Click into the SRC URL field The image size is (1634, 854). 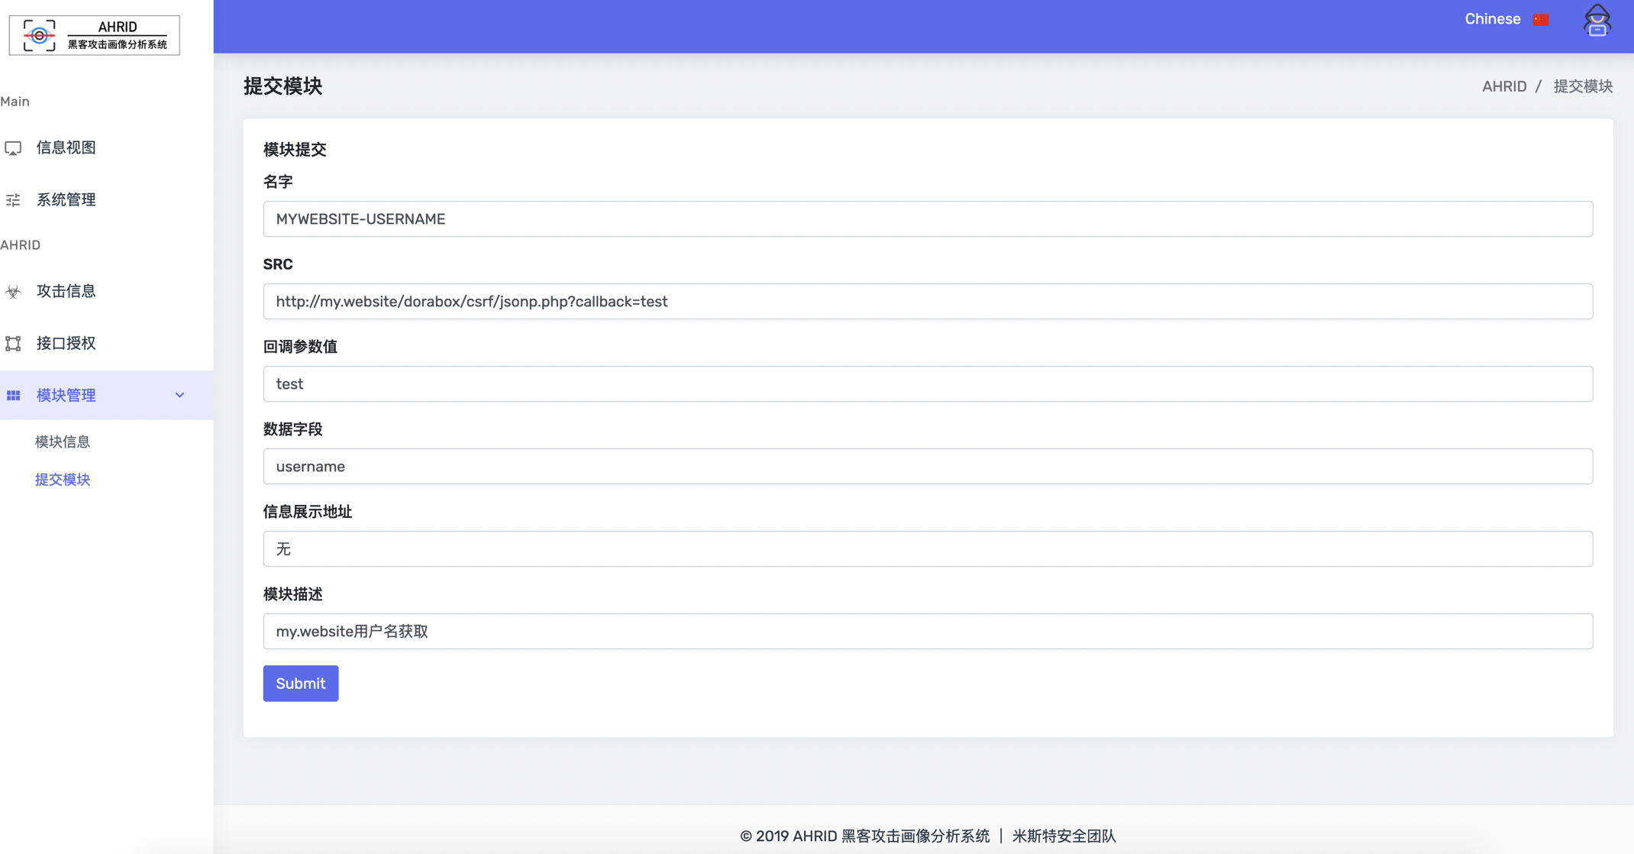click(x=927, y=302)
